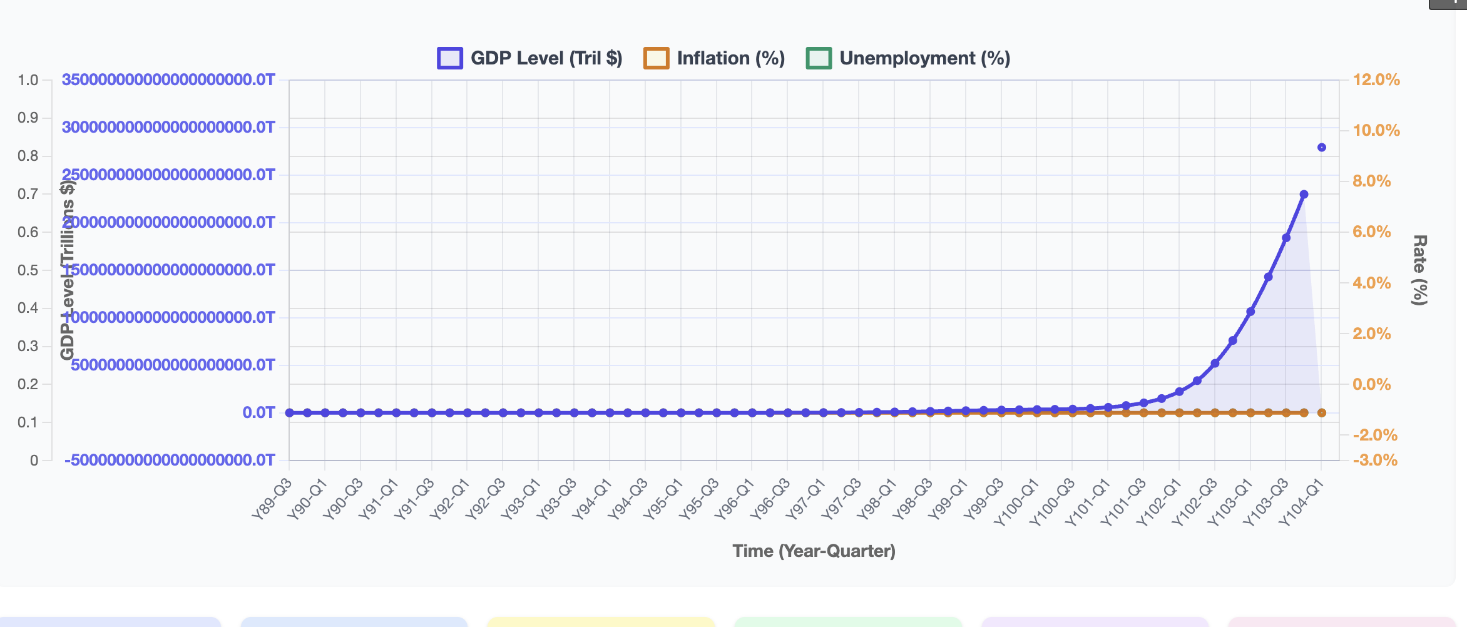Select the GDP data point above Y103-Q3
The height and width of the screenshot is (627, 1467).
pos(1286,238)
